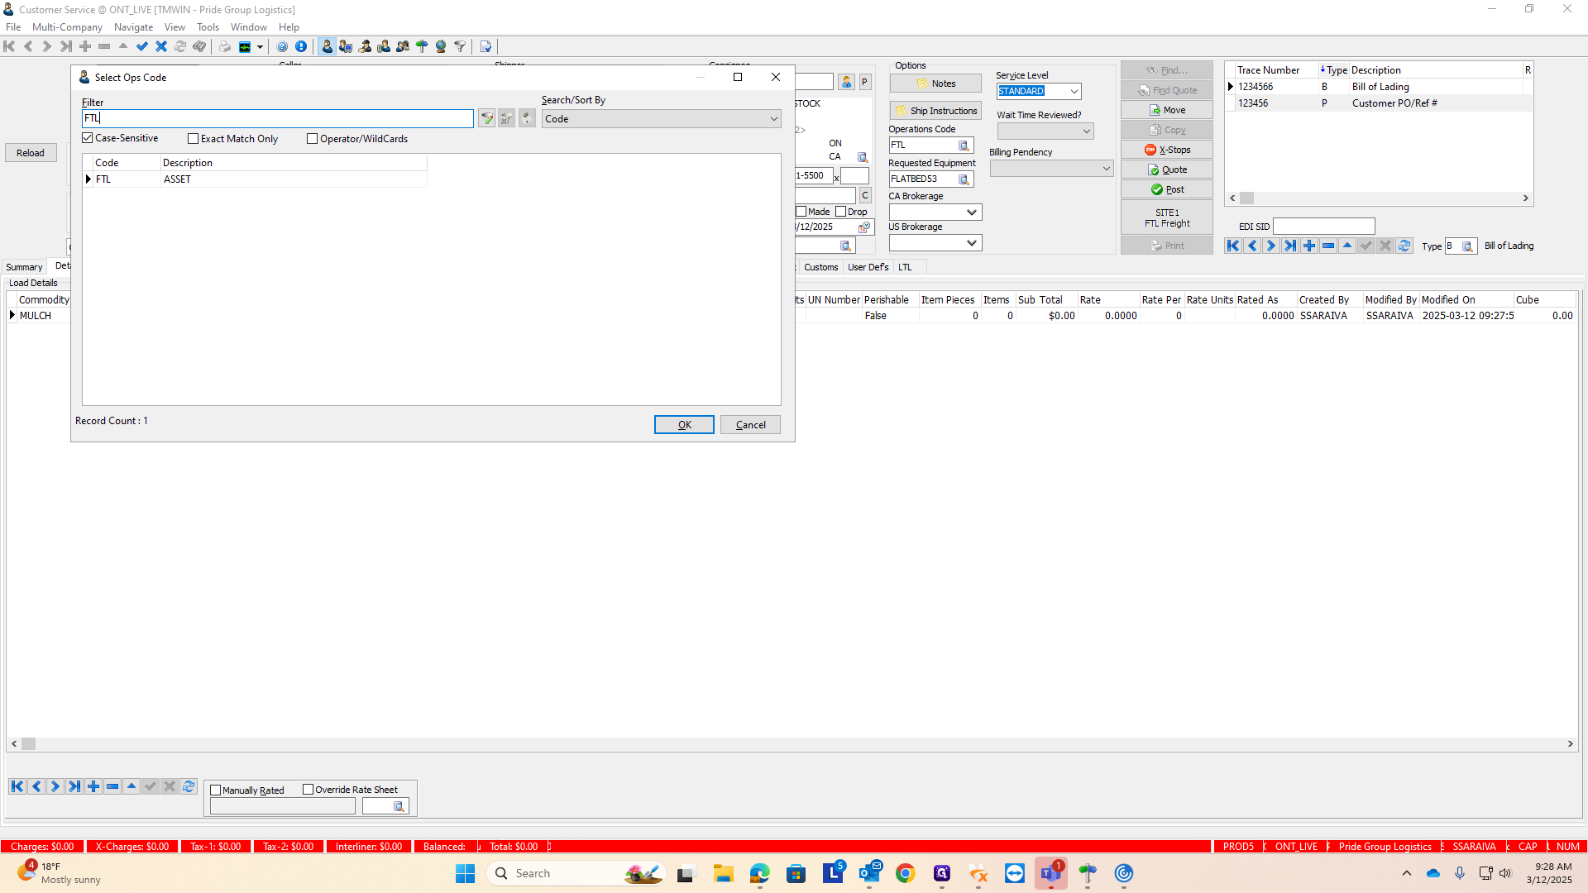
Task: Switch to the Customs tab
Action: (x=820, y=267)
